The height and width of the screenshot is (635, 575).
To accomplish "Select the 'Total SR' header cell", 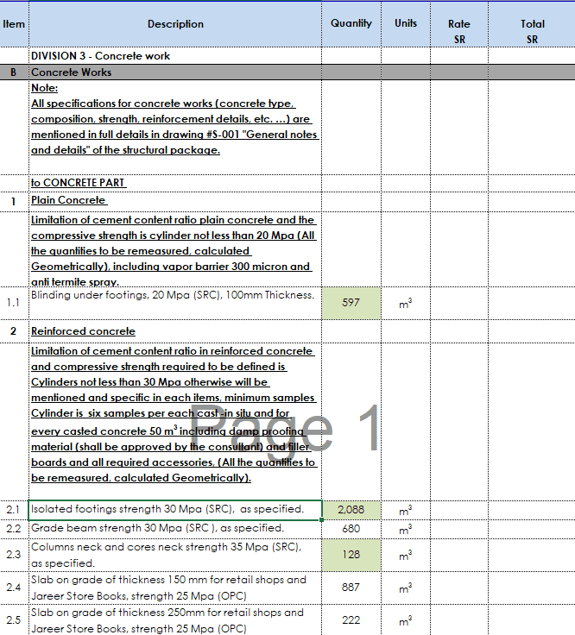I will click(x=532, y=24).
